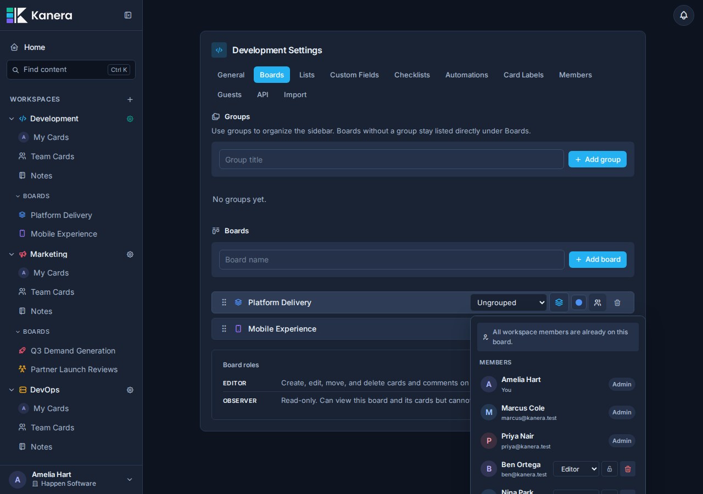Open Development workspace settings gear
Image resolution: width=703 pixels, height=494 pixels.
click(130, 119)
